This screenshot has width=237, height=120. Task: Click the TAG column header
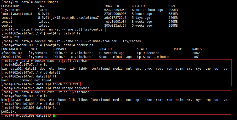41,6
